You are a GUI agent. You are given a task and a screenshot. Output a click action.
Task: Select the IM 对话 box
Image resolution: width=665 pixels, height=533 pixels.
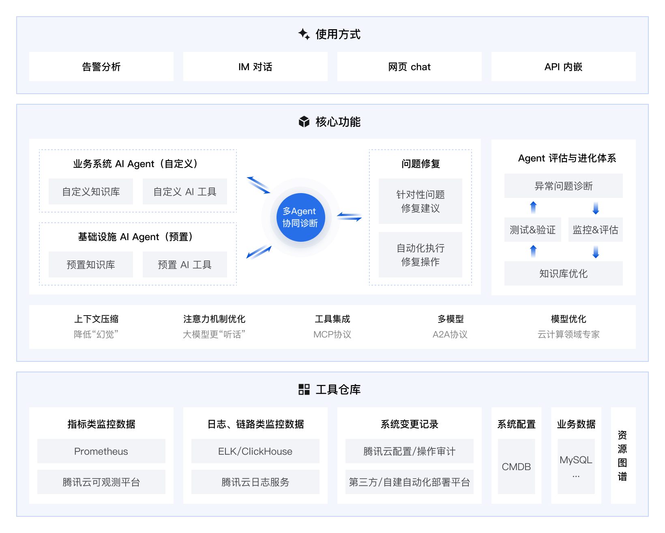(255, 67)
